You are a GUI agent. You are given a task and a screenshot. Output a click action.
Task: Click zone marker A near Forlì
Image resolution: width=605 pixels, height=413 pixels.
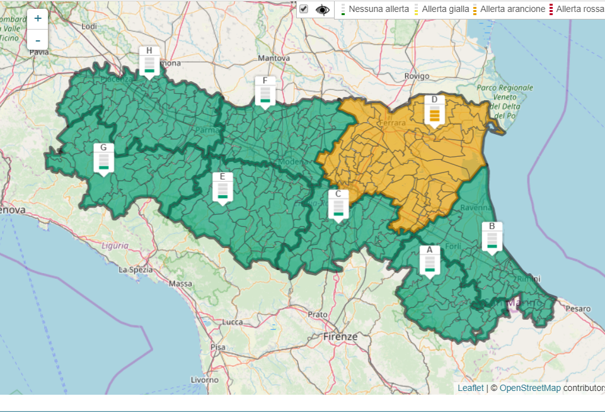(430, 261)
